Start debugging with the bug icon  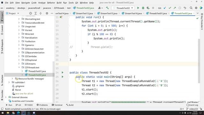pos(143,8)
